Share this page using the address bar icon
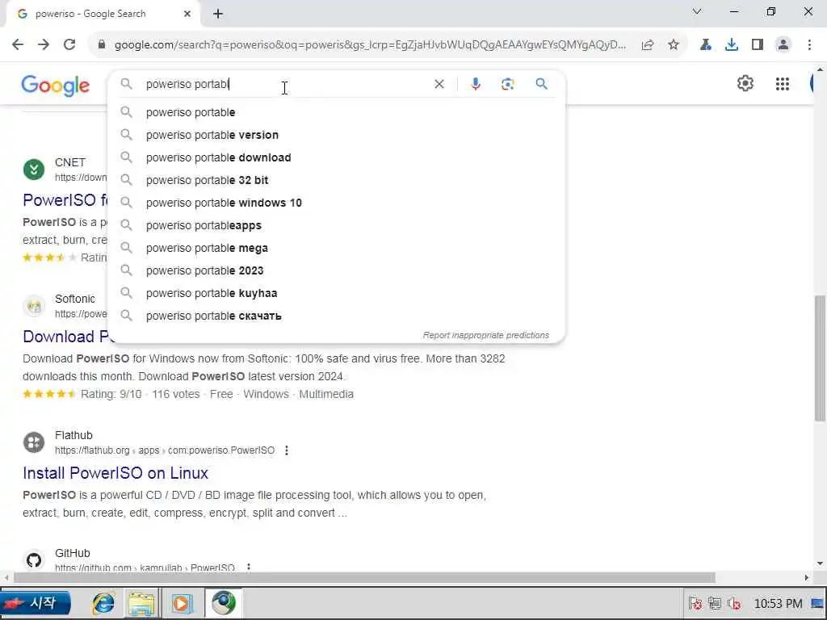 [648, 45]
